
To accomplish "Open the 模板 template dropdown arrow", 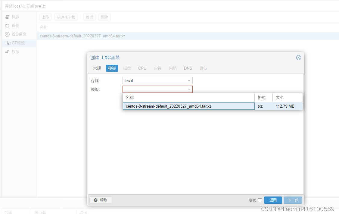I will click(x=189, y=89).
